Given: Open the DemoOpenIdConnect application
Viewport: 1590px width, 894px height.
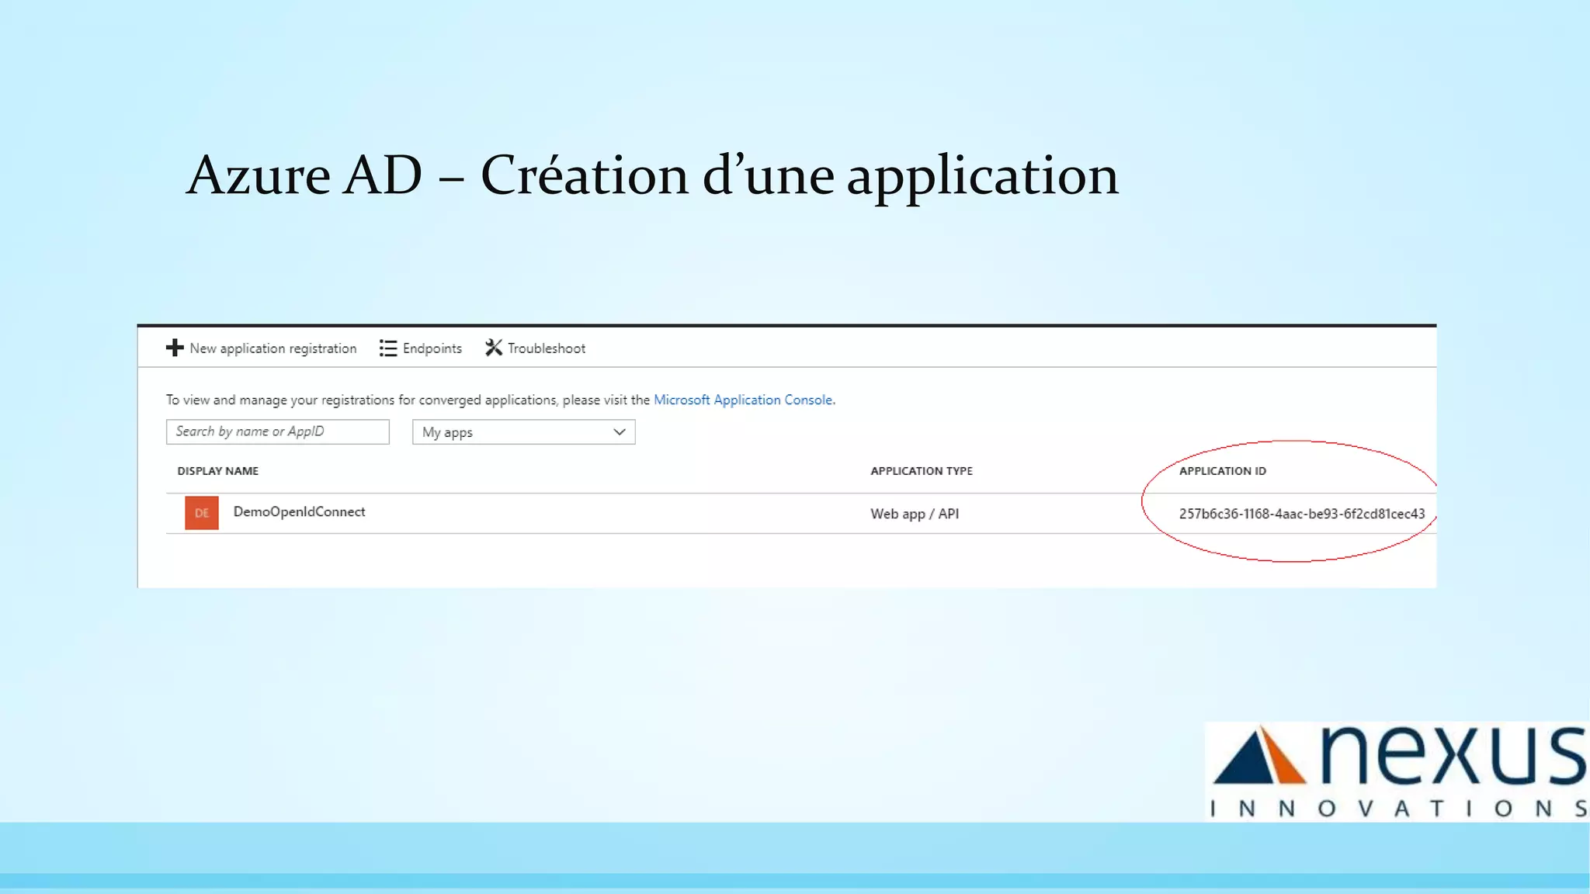Looking at the screenshot, I should coord(299,511).
